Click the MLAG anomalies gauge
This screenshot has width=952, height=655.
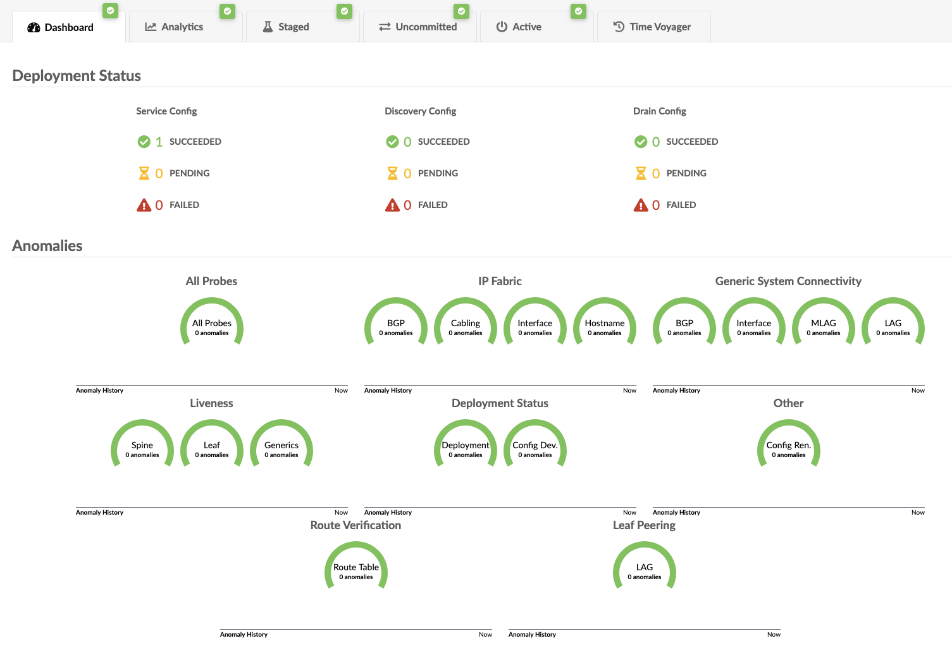click(824, 327)
